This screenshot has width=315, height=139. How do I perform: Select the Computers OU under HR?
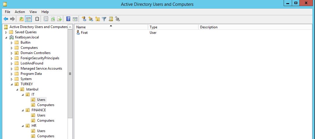46,136
